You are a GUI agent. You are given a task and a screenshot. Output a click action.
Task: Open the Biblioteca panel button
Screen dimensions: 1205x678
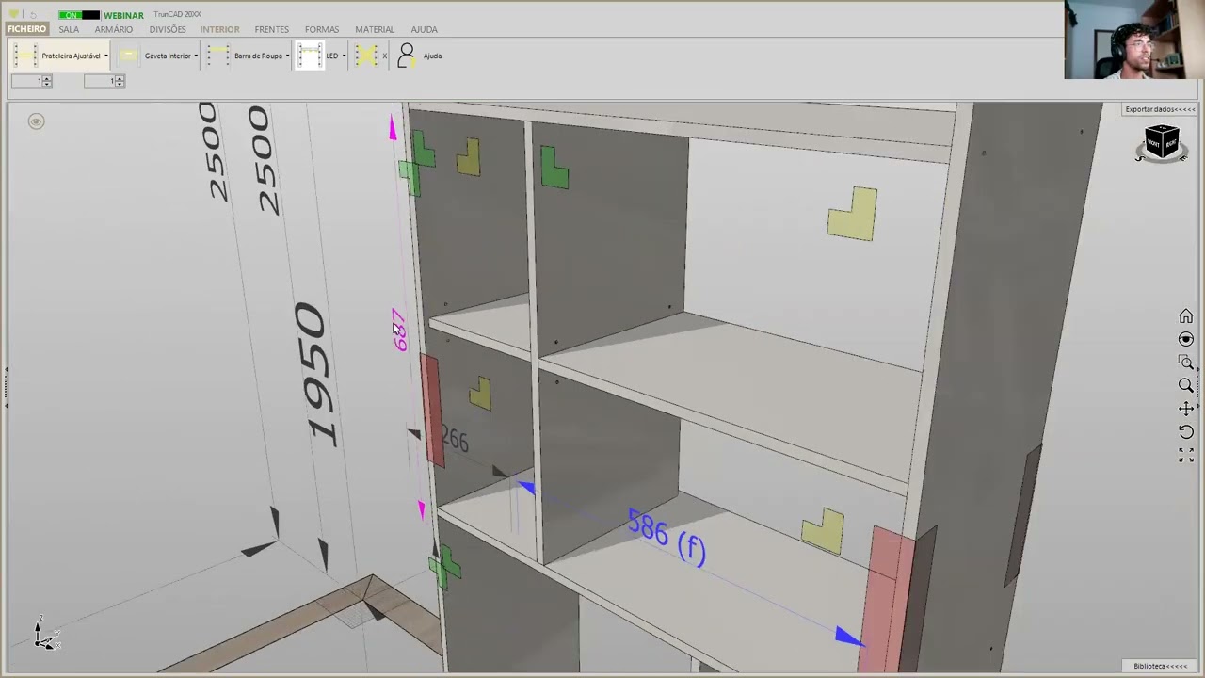click(x=1160, y=666)
